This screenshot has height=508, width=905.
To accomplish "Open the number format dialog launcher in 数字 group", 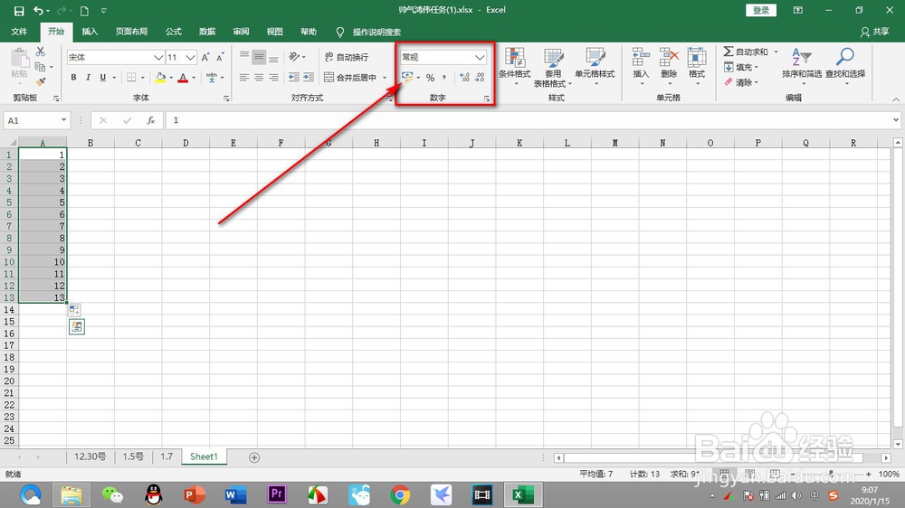I will (x=487, y=99).
